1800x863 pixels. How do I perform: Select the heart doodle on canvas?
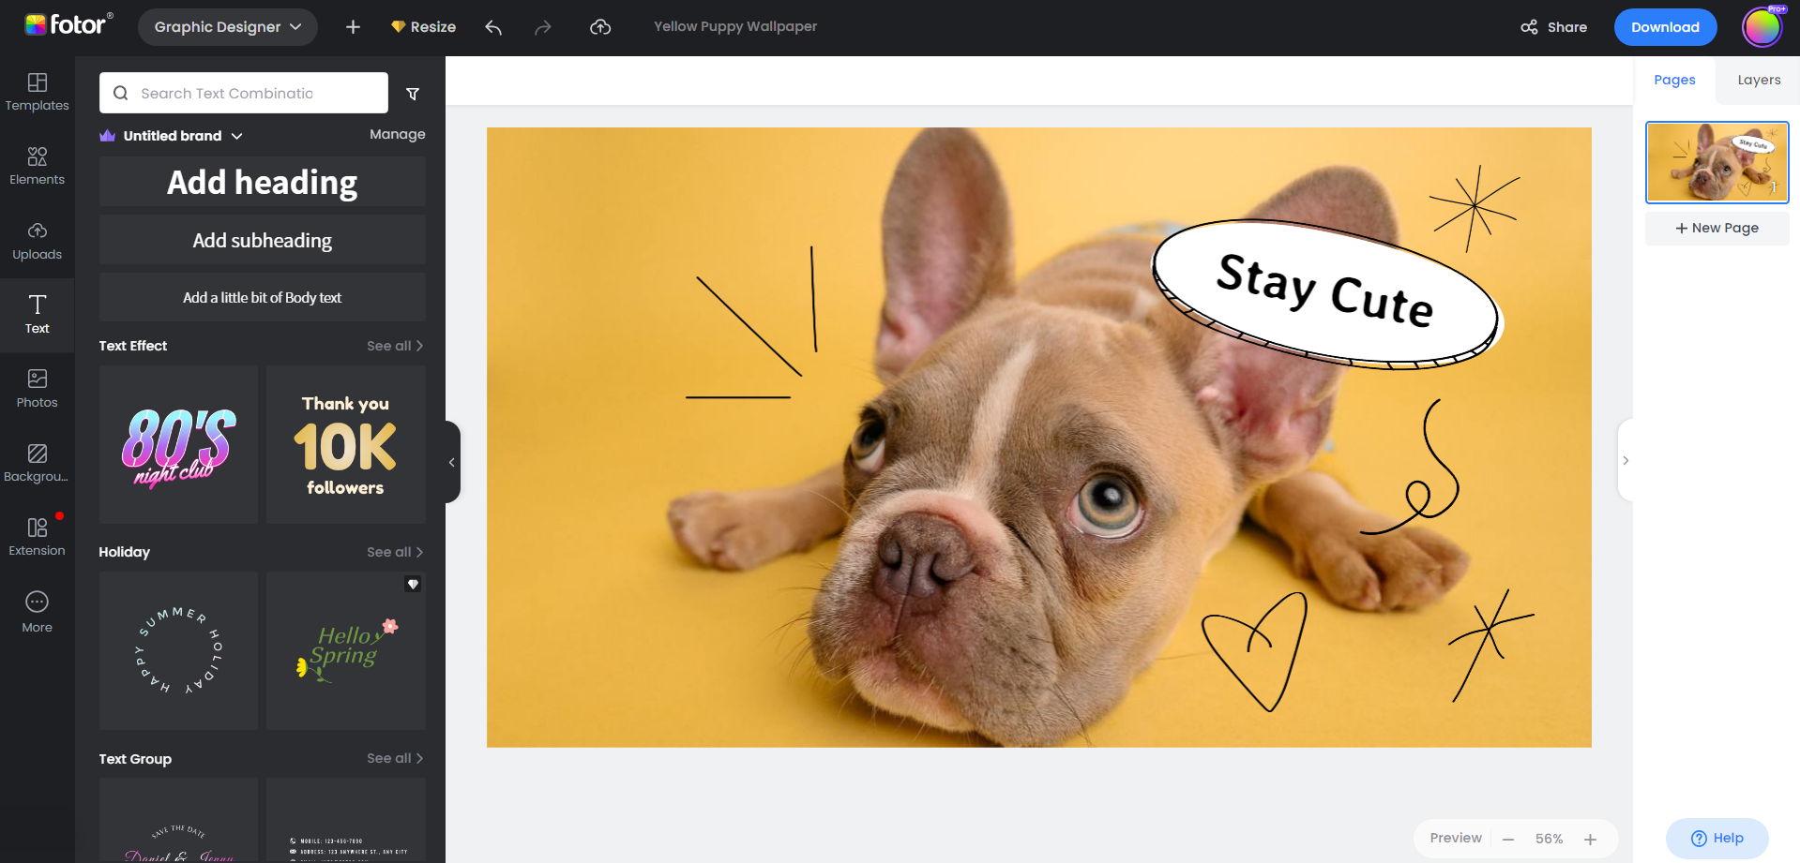(1255, 652)
